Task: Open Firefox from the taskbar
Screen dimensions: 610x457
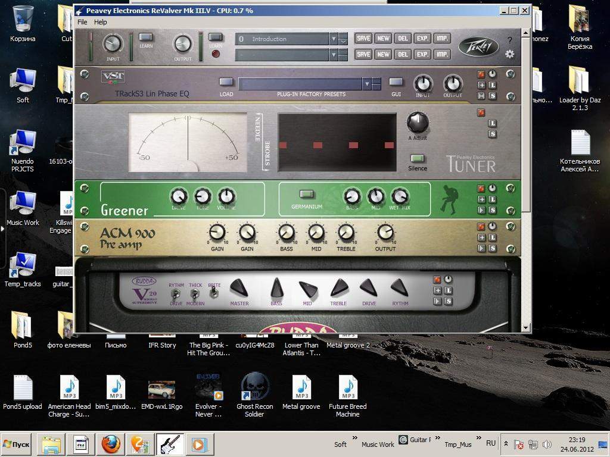Action: (x=110, y=444)
